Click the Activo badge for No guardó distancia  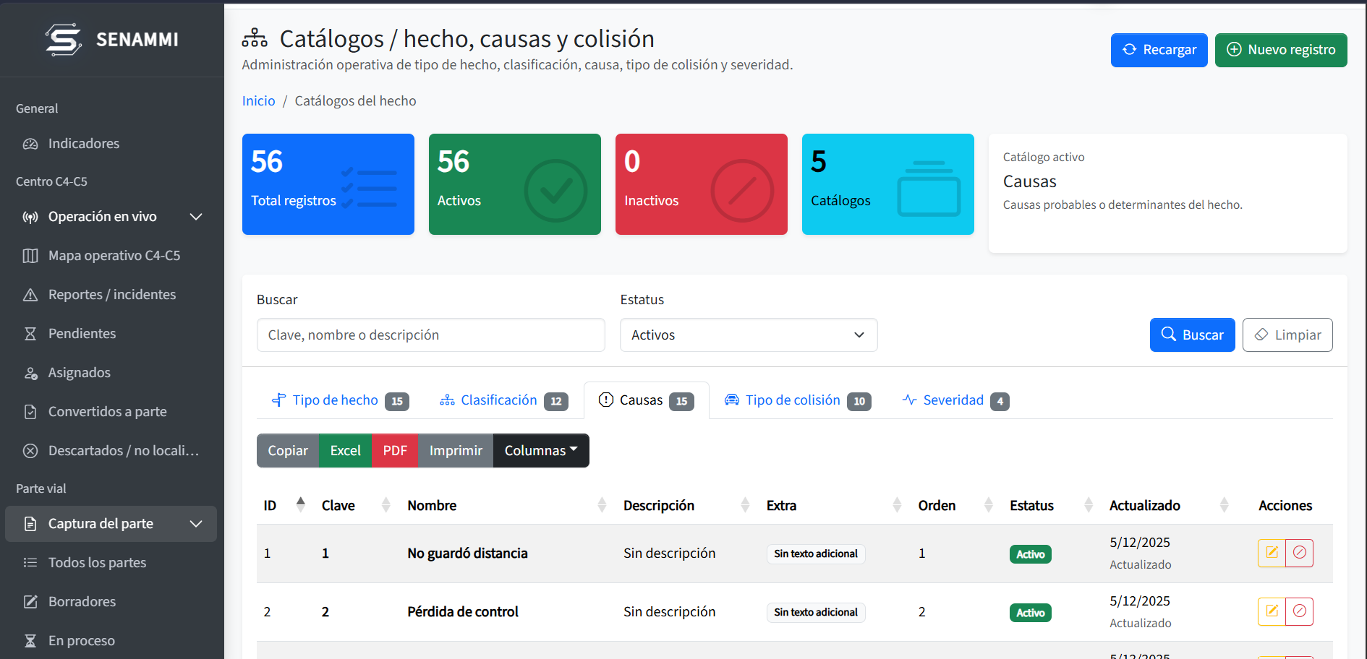pos(1030,554)
